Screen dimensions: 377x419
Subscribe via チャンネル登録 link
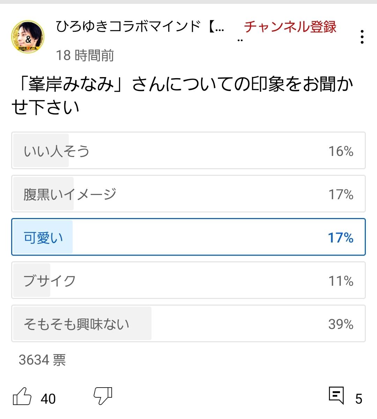290,27
